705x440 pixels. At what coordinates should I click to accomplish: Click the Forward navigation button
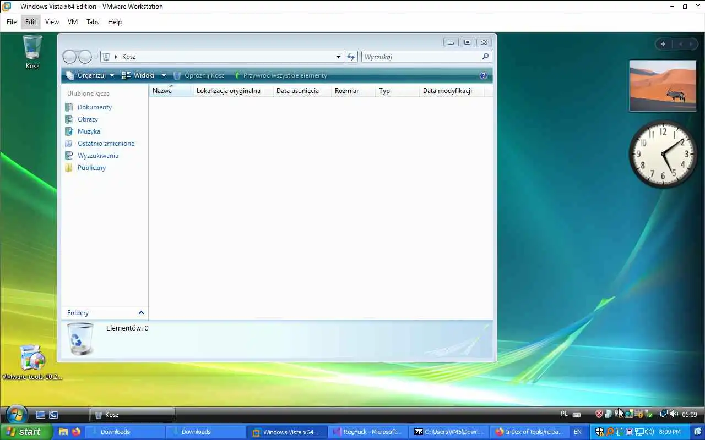click(85, 57)
